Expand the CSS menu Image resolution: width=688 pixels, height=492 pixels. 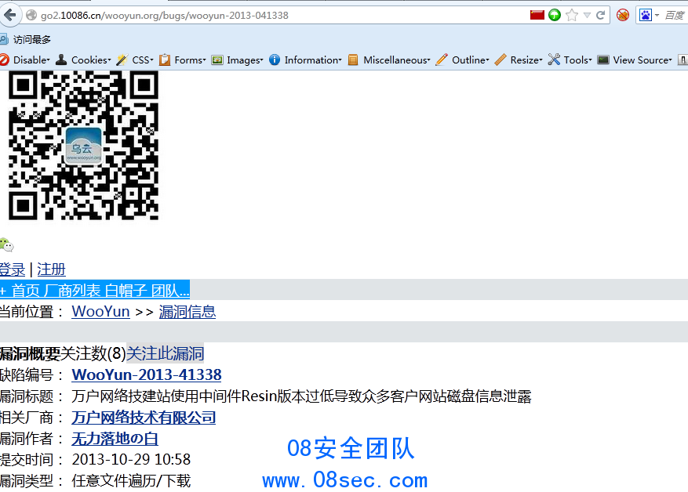pyautogui.click(x=135, y=60)
